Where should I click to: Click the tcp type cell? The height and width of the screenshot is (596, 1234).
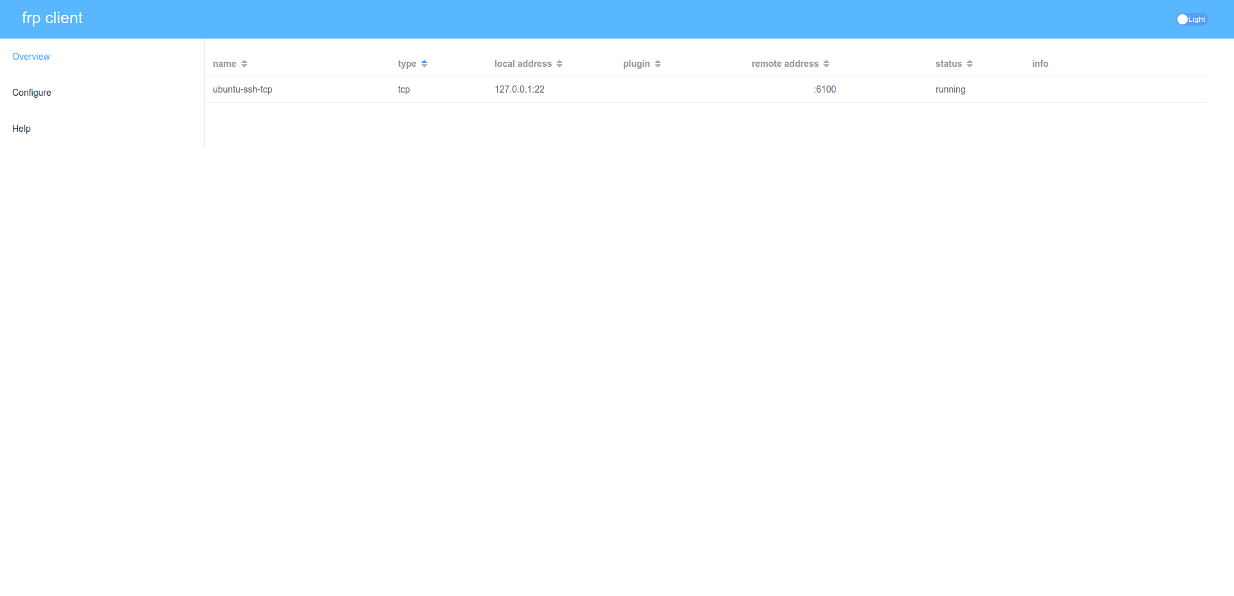(x=404, y=89)
